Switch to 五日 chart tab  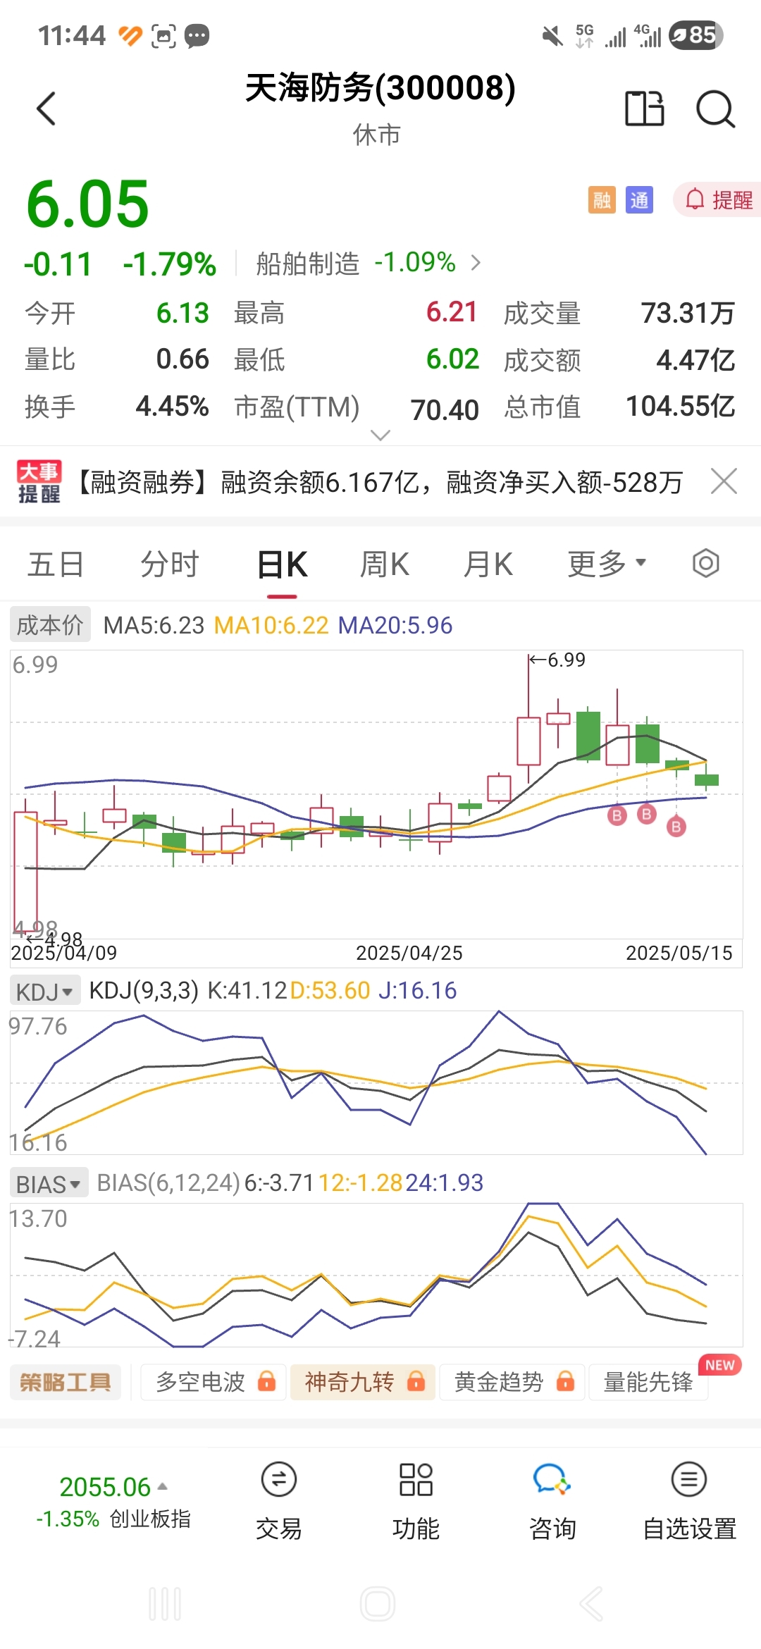point(56,564)
